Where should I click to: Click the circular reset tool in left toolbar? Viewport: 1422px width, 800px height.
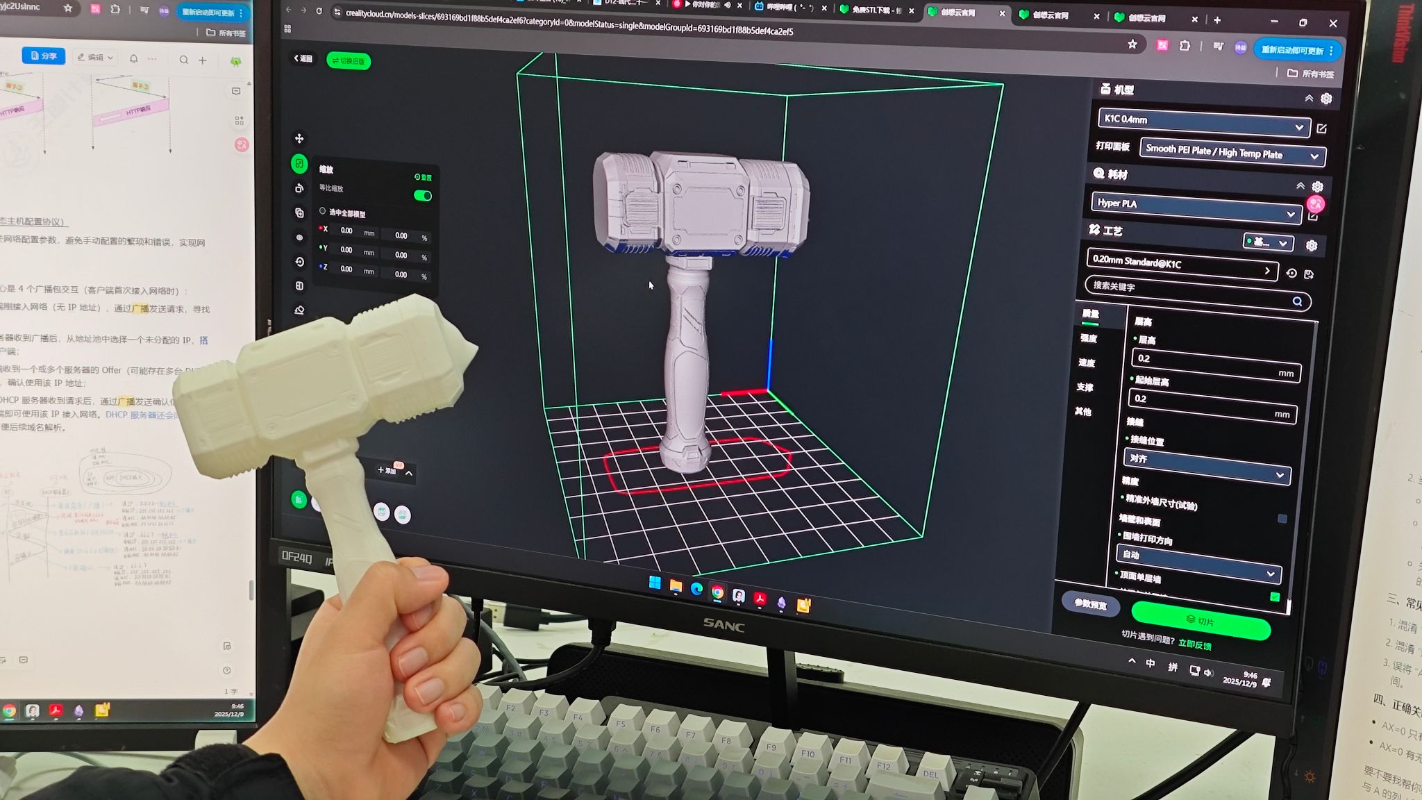[299, 262]
